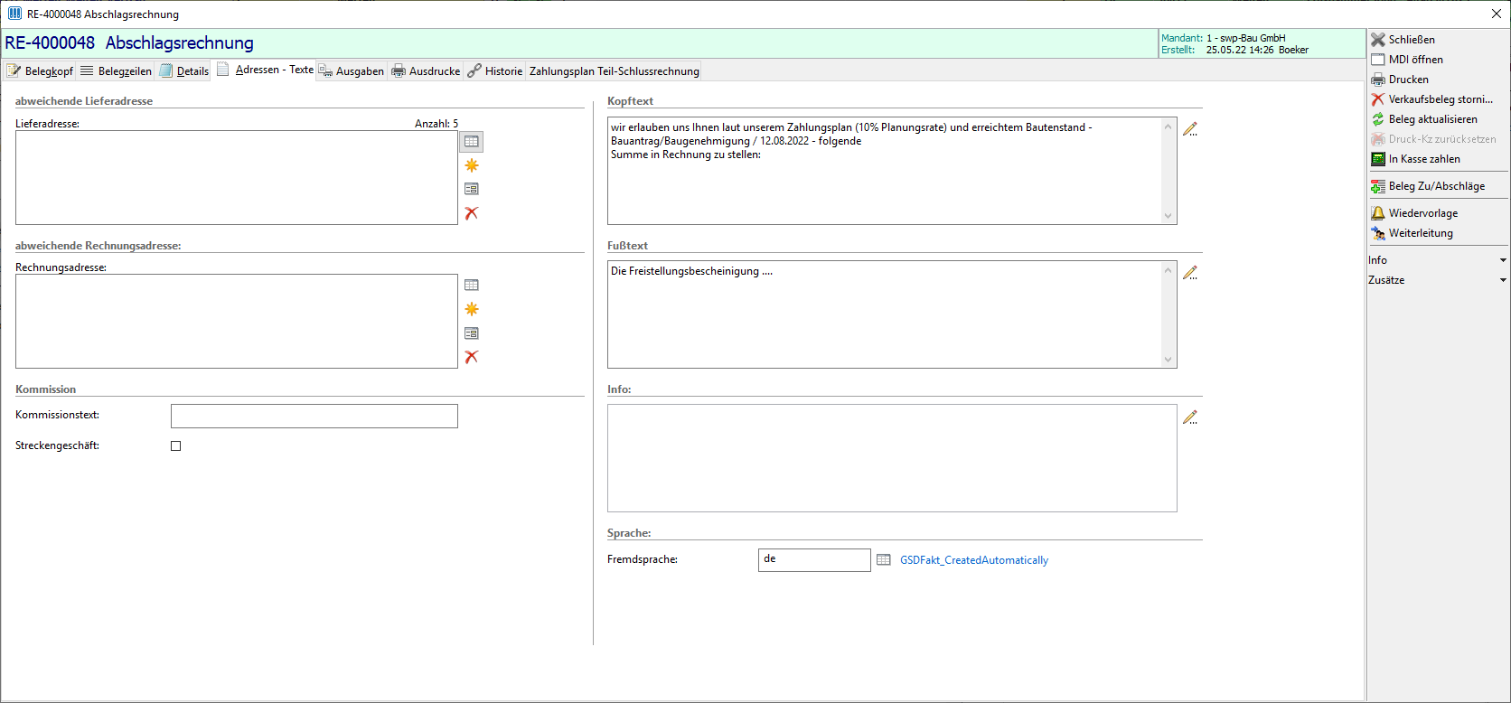Click into the Info text area
1511x703 pixels.
point(892,458)
